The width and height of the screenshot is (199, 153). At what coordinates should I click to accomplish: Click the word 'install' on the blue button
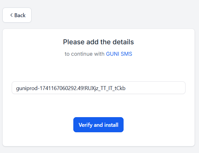(x=111, y=125)
